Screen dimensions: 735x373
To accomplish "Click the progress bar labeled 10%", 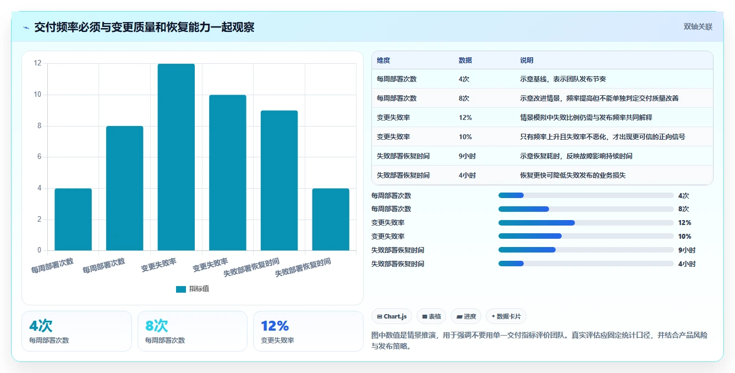I will pyautogui.click(x=586, y=237).
